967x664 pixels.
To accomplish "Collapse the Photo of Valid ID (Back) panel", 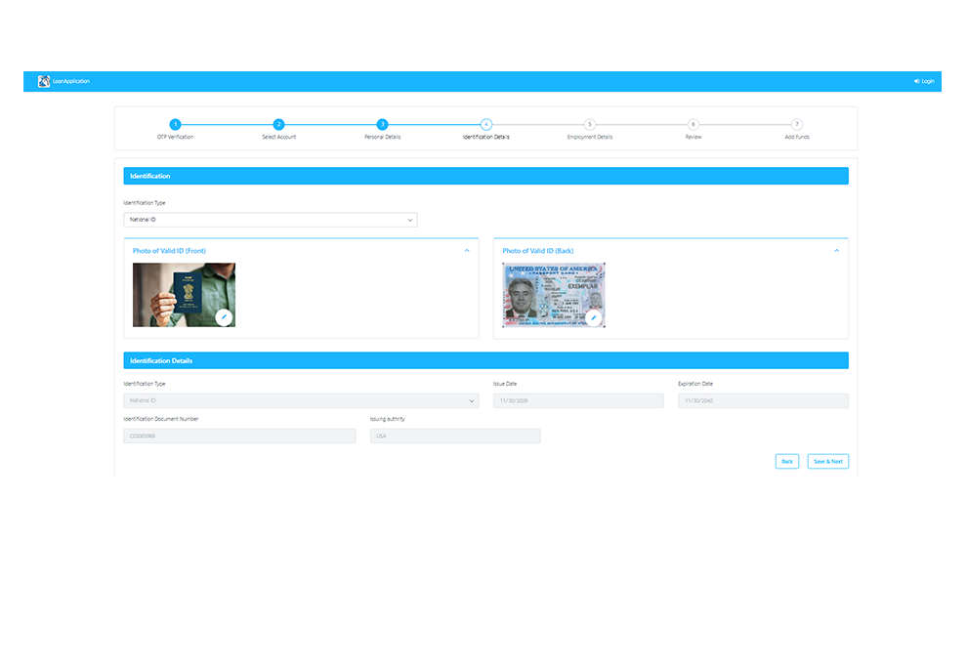I will pyautogui.click(x=837, y=250).
